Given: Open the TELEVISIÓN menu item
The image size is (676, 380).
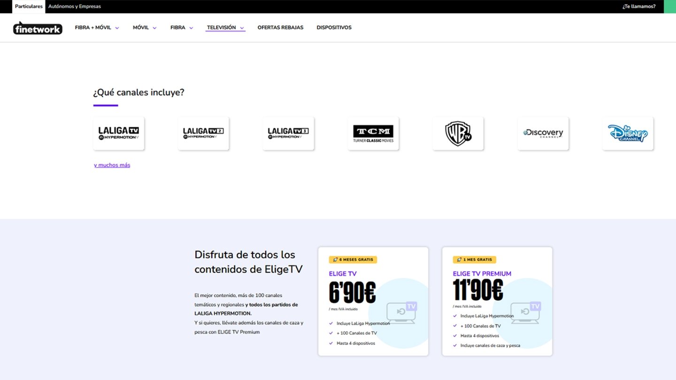Looking at the screenshot, I should (222, 28).
